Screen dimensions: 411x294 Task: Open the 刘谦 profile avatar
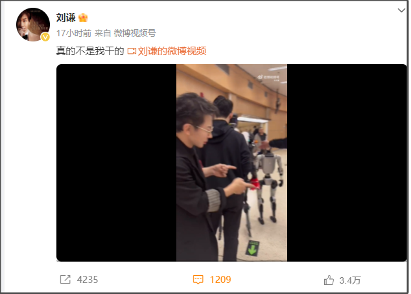(x=33, y=25)
